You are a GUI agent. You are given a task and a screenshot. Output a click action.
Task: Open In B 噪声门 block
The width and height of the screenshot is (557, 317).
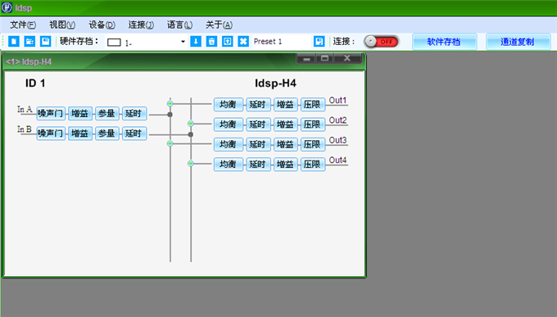51,134
